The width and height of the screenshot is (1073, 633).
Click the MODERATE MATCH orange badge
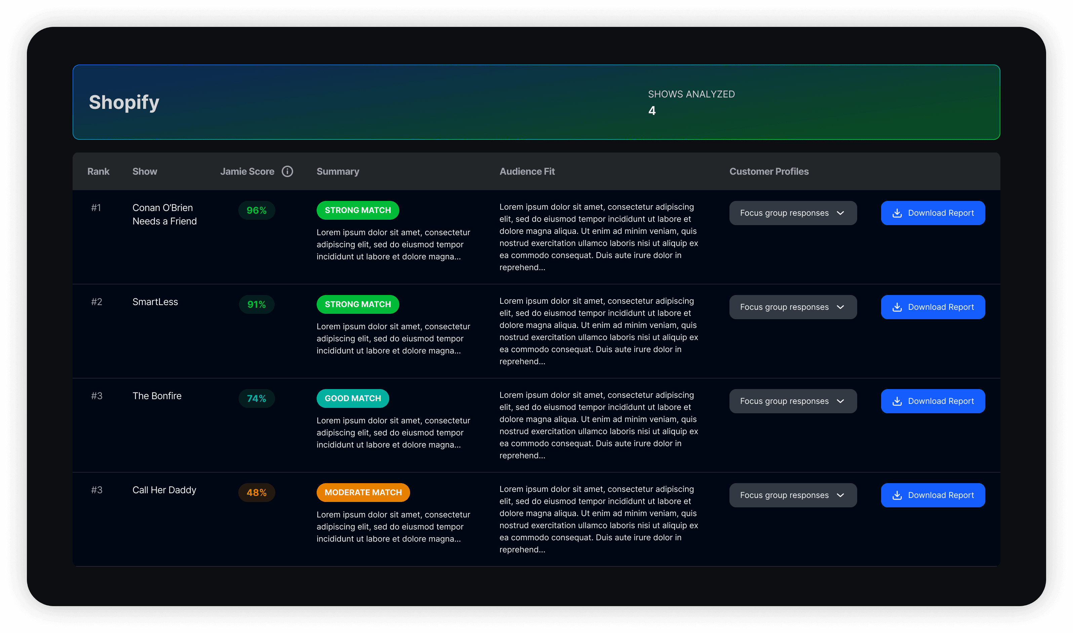click(x=363, y=492)
